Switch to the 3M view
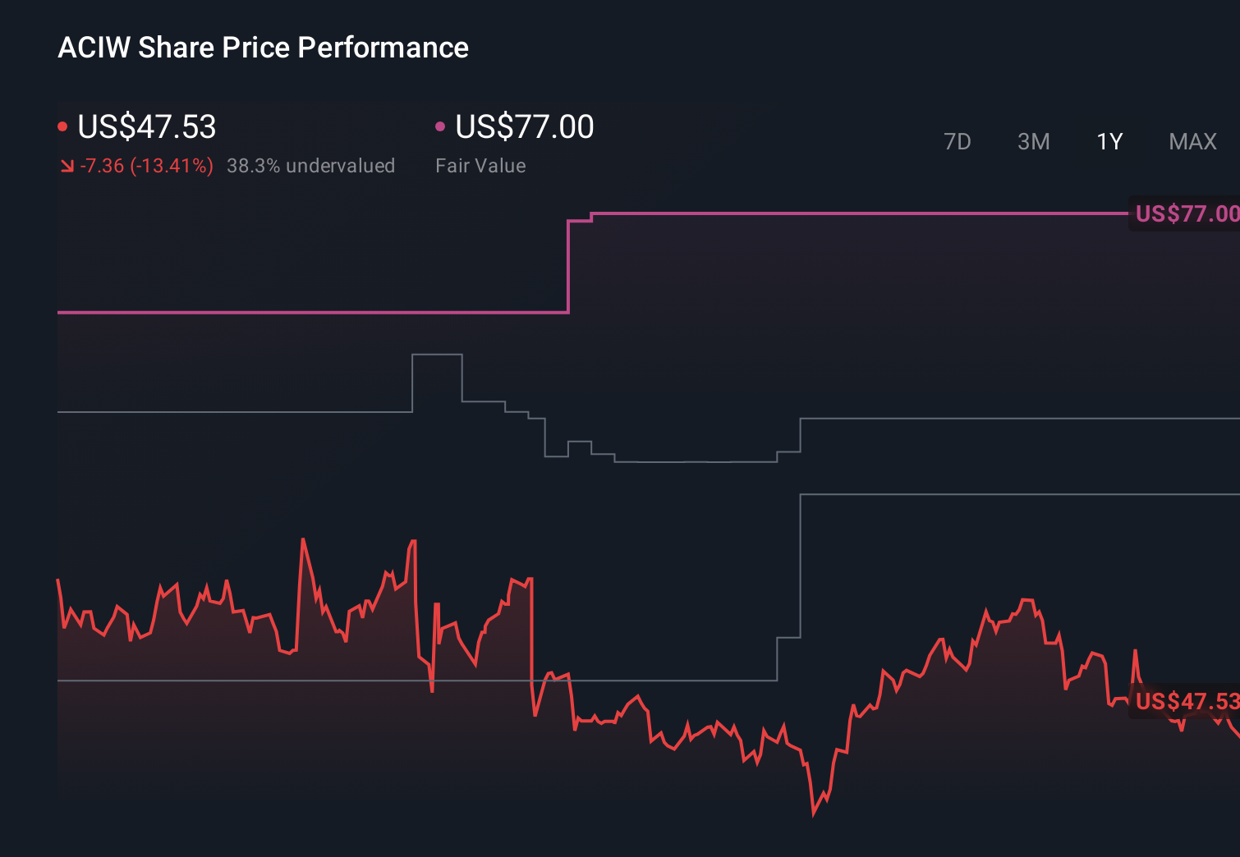The height and width of the screenshot is (857, 1240). point(1033,141)
